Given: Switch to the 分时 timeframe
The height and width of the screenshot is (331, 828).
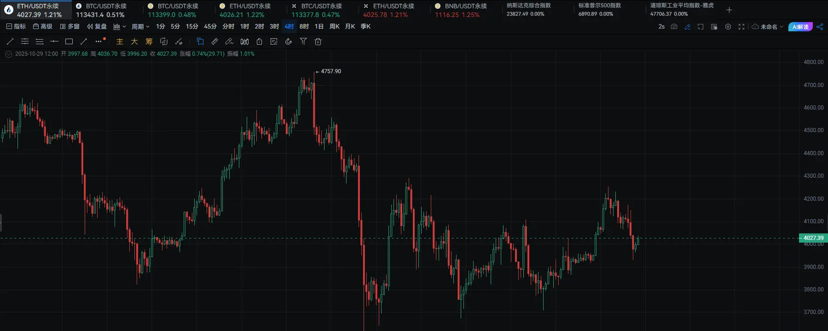Looking at the screenshot, I should point(228,27).
